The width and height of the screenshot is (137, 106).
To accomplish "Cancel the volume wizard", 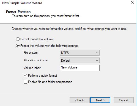I will (124, 100).
